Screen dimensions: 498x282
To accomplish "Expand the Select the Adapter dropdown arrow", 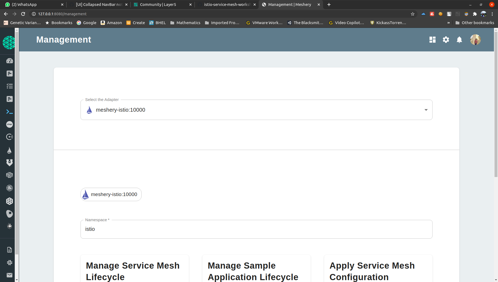I will coord(426,110).
